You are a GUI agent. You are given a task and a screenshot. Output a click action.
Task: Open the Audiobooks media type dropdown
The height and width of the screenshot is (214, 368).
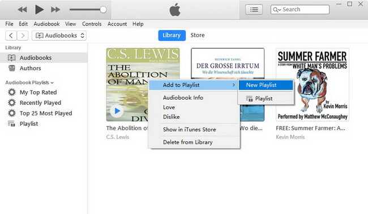click(59, 36)
